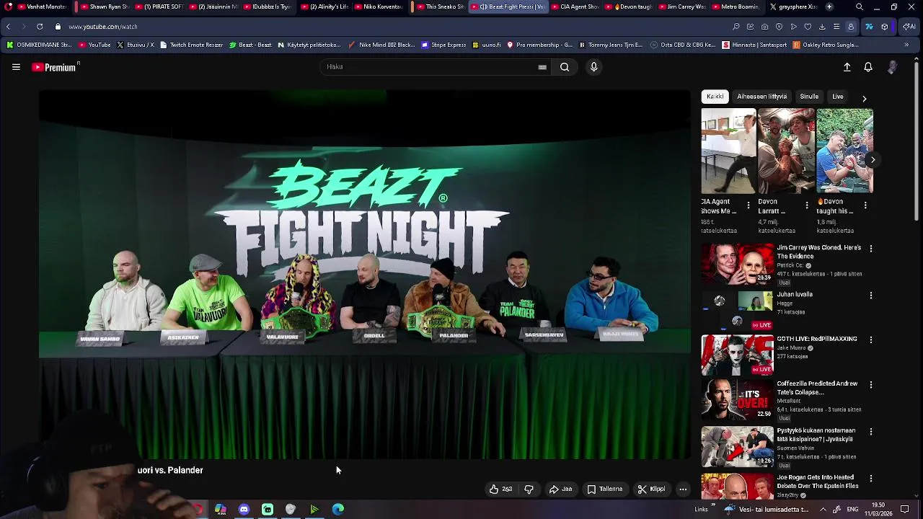The width and height of the screenshot is (923, 519).
Task: Open the Juhan luvalla live stream title
Action: point(795,294)
